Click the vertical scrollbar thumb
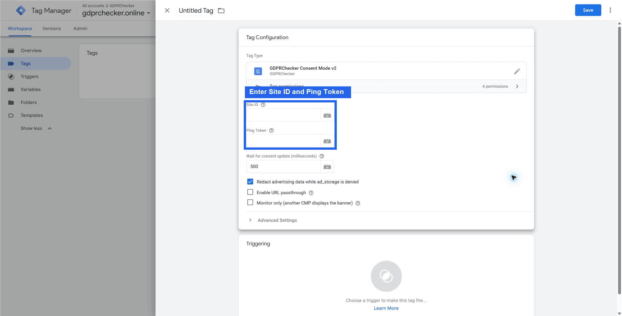The width and height of the screenshot is (622, 316). coord(619,160)
